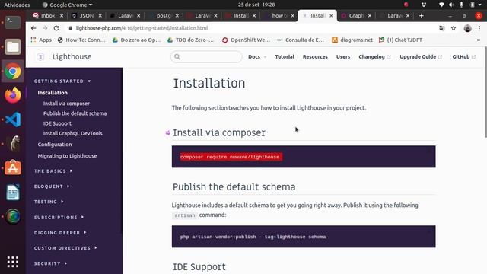Open a new Chrome tab
Viewport: 487px width, 274px height.
click(421, 15)
